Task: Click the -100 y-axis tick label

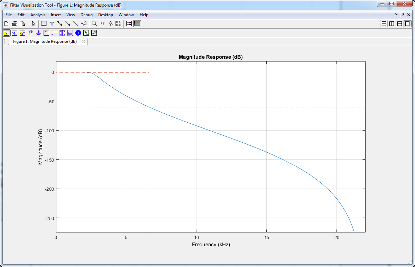Action: (49, 131)
